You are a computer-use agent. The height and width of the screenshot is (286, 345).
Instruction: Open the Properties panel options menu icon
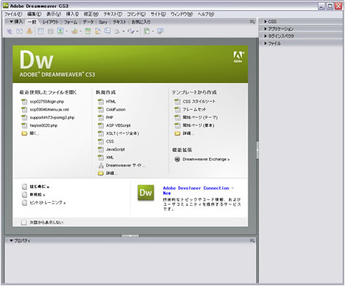(253, 241)
